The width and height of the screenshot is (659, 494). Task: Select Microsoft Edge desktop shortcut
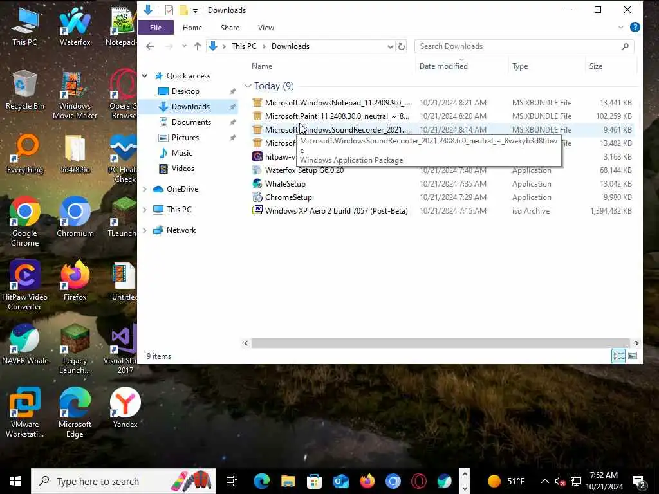point(75,413)
